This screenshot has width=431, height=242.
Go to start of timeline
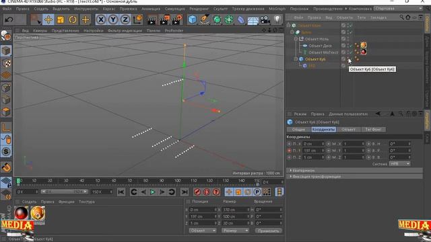[121, 192]
